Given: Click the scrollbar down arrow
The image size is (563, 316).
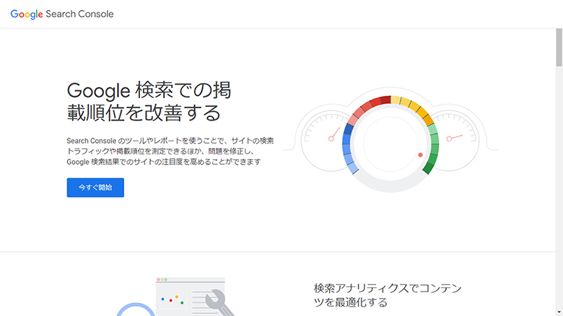Looking at the screenshot, I should (559, 312).
